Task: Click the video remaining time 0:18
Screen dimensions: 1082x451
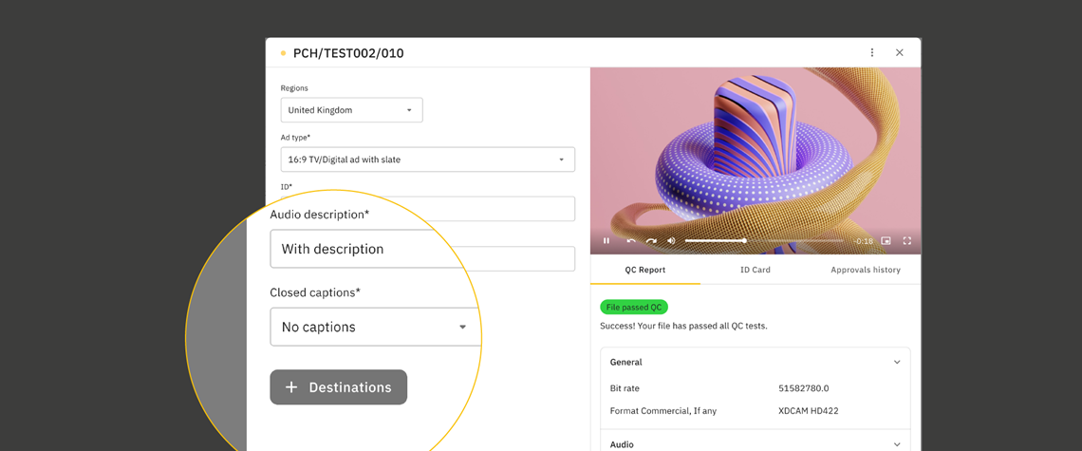Action: (864, 241)
